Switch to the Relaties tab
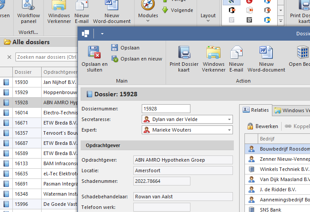The height and width of the screenshot is (212, 310). [256, 110]
